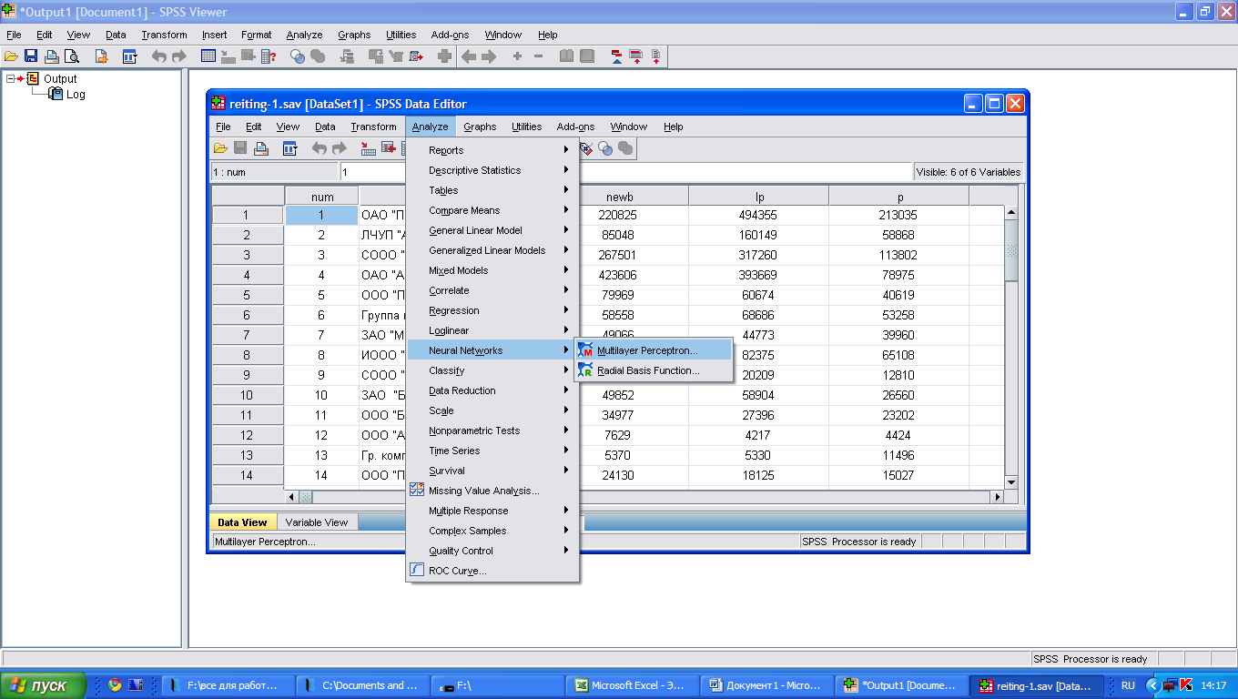Click the Windows 'пуск' Start button
This screenshot has height=699, width=1238.
coord(43,685)
